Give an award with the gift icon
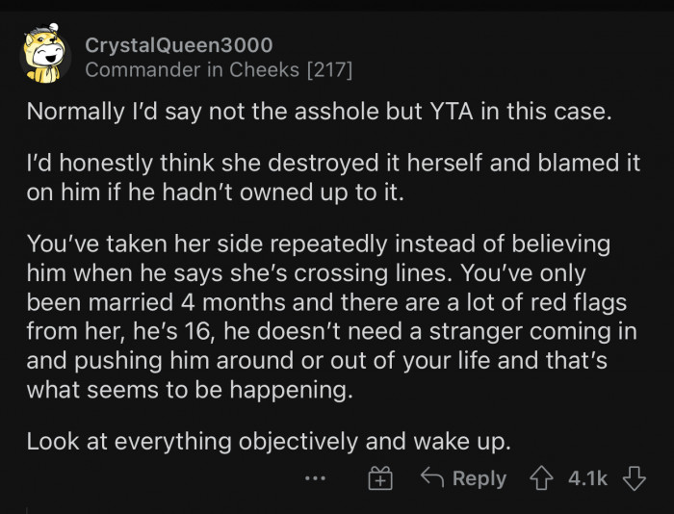 [x=381, y=478]
